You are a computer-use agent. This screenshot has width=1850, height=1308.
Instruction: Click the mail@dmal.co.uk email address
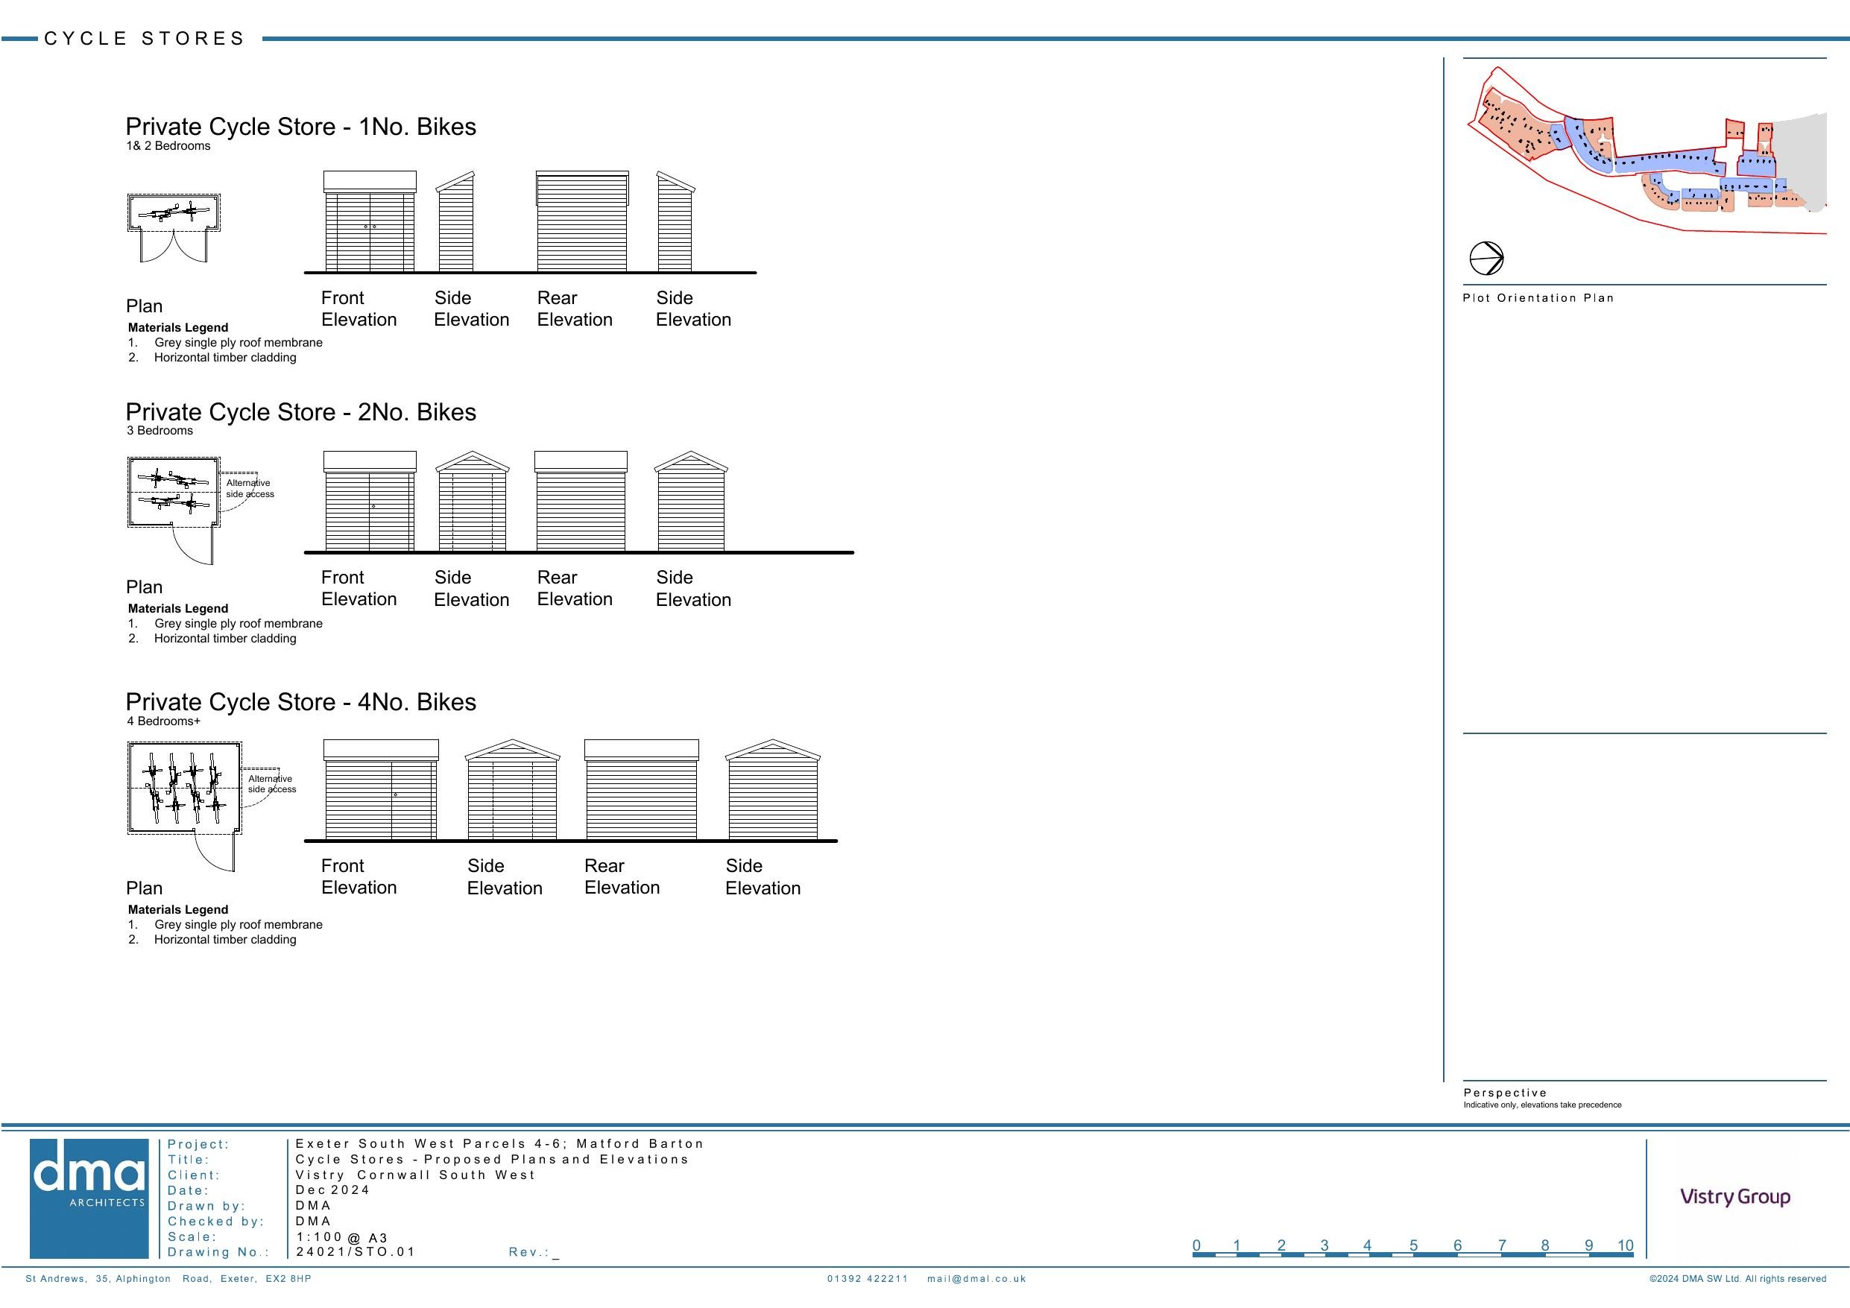tap(976, 1278)
